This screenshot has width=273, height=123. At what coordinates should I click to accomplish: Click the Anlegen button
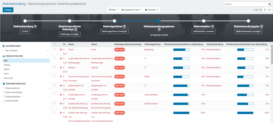(x=8, y=10)
